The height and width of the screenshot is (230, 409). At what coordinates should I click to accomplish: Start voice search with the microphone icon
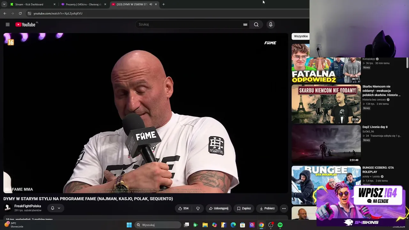pyautogui.click(x=271, y=25)
